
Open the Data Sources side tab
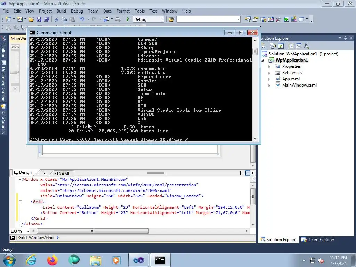point(3,119)
